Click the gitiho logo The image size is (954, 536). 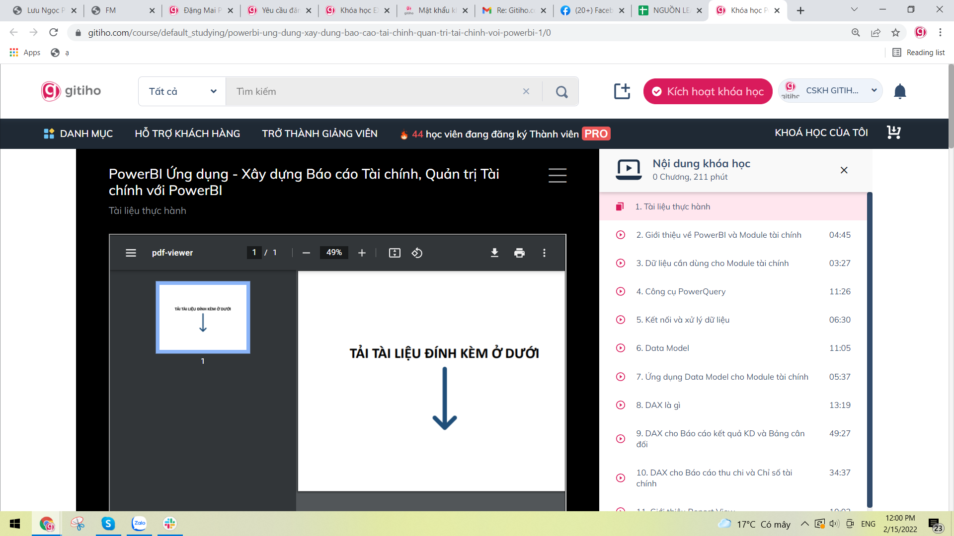pyautogui.click(x=71, y=91)
